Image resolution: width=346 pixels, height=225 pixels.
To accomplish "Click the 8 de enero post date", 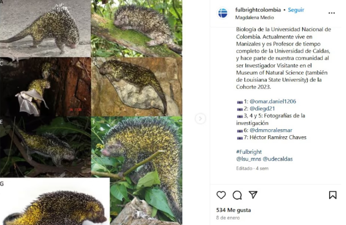I will [228, 218].
